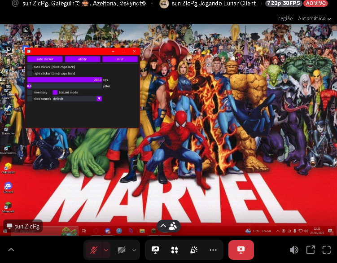Turn on the camera in call controls
This screenshot has width=337, height=263.
coord(122,250)
